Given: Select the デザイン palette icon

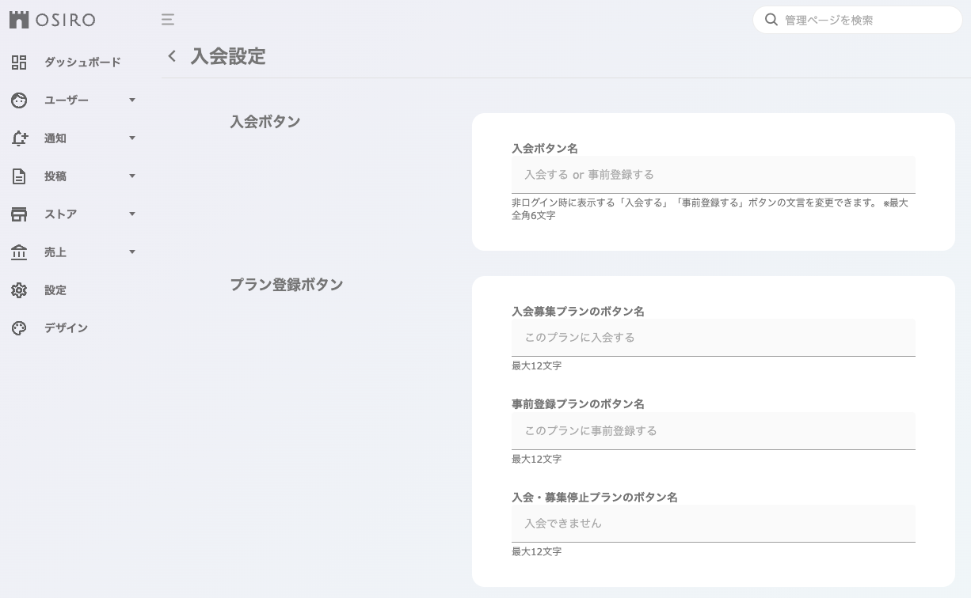Looking at the screenshot, I should point(19,327).
